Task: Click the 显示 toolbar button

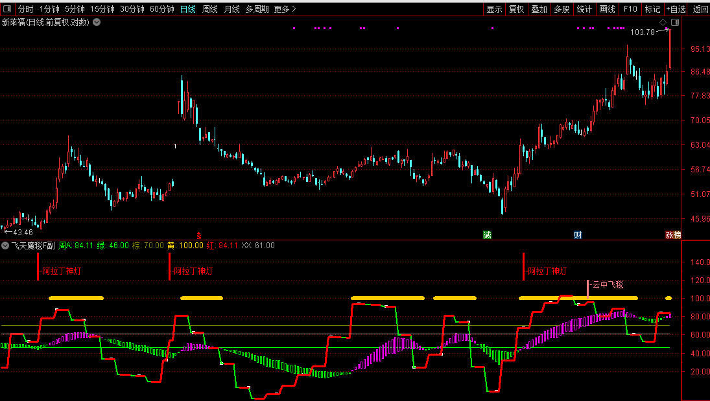Action: (495, 9)
